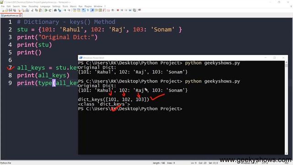
Task: Open the Tools menu
Action: [x=65, y=6]
